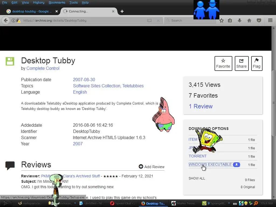Switch to Untitled - N... taskbar window

91,203
